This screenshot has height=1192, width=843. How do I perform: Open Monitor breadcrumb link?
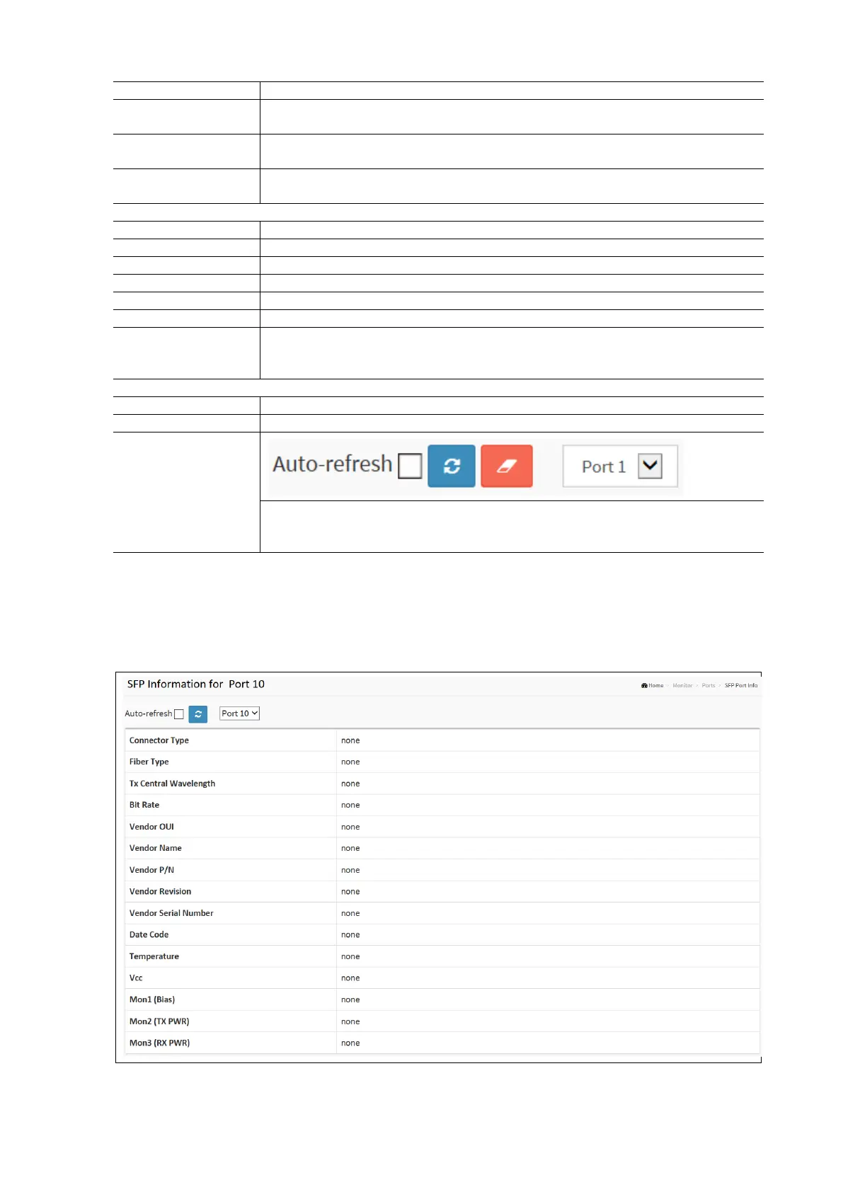tap(682, 685)
